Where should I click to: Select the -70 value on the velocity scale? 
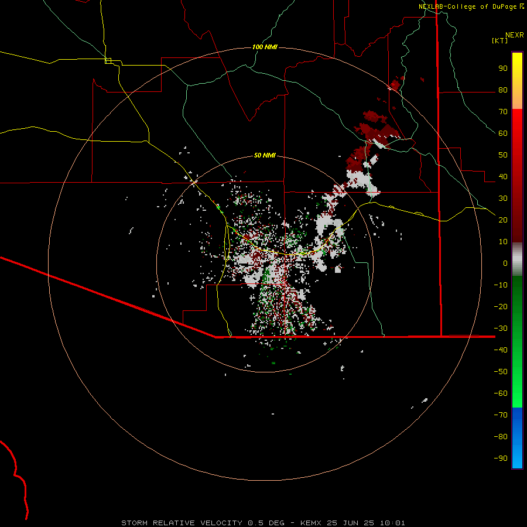click(x=501, y=415)
